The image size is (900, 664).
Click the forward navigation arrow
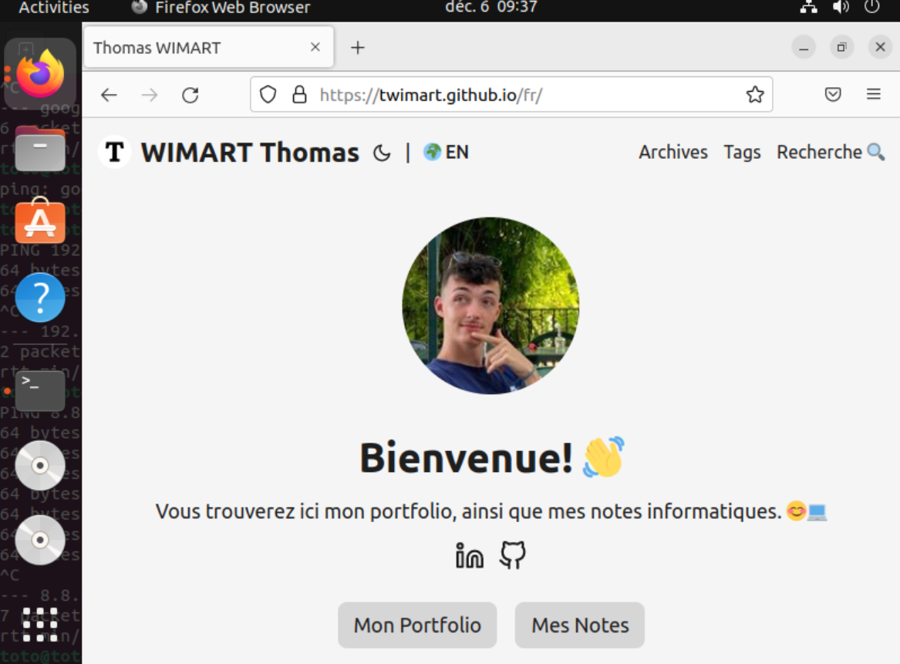pos(150,95)
